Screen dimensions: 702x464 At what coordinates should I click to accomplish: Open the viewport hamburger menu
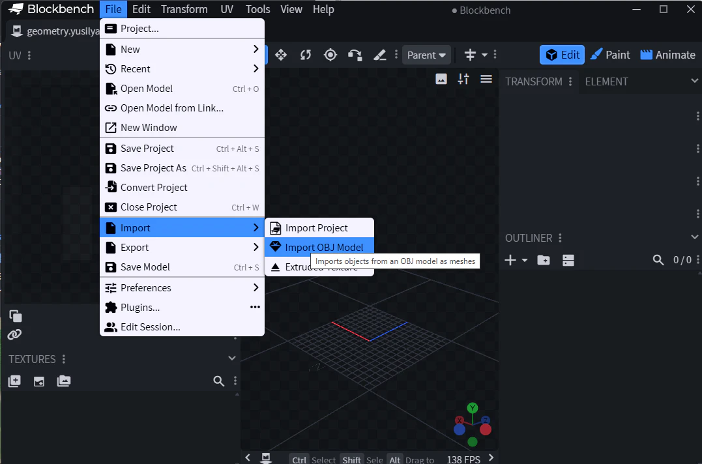486,80
